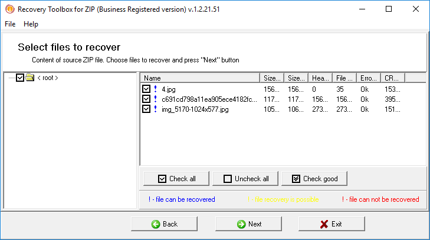Viewport: 430px width, 240px height.
Task: Click red legend 'file can not be recovered'
Action: (x=380, y=199)
